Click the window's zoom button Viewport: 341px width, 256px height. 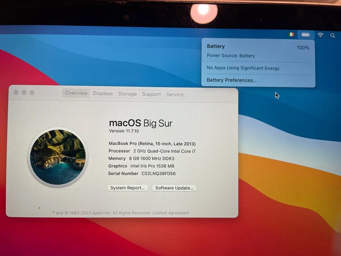[32, 92]
